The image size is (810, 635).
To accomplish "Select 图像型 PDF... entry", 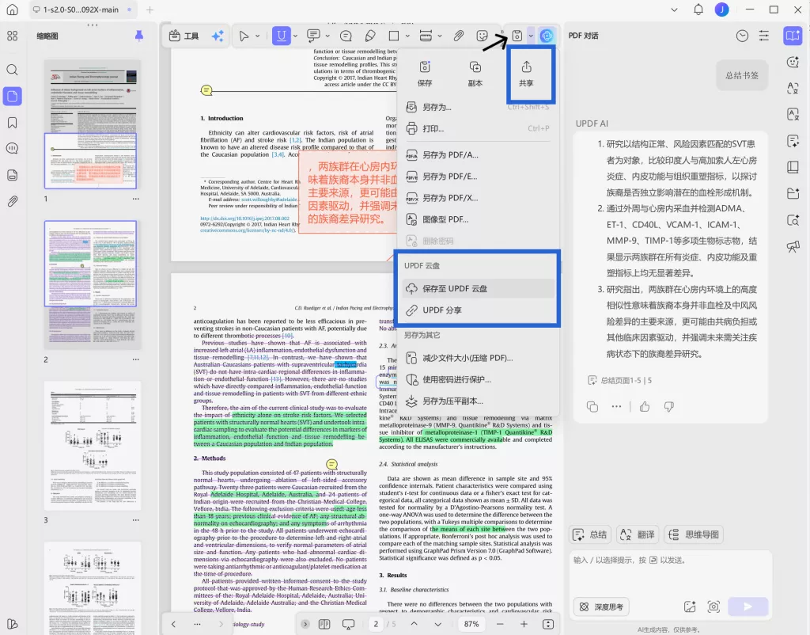I will click(479, 219).
